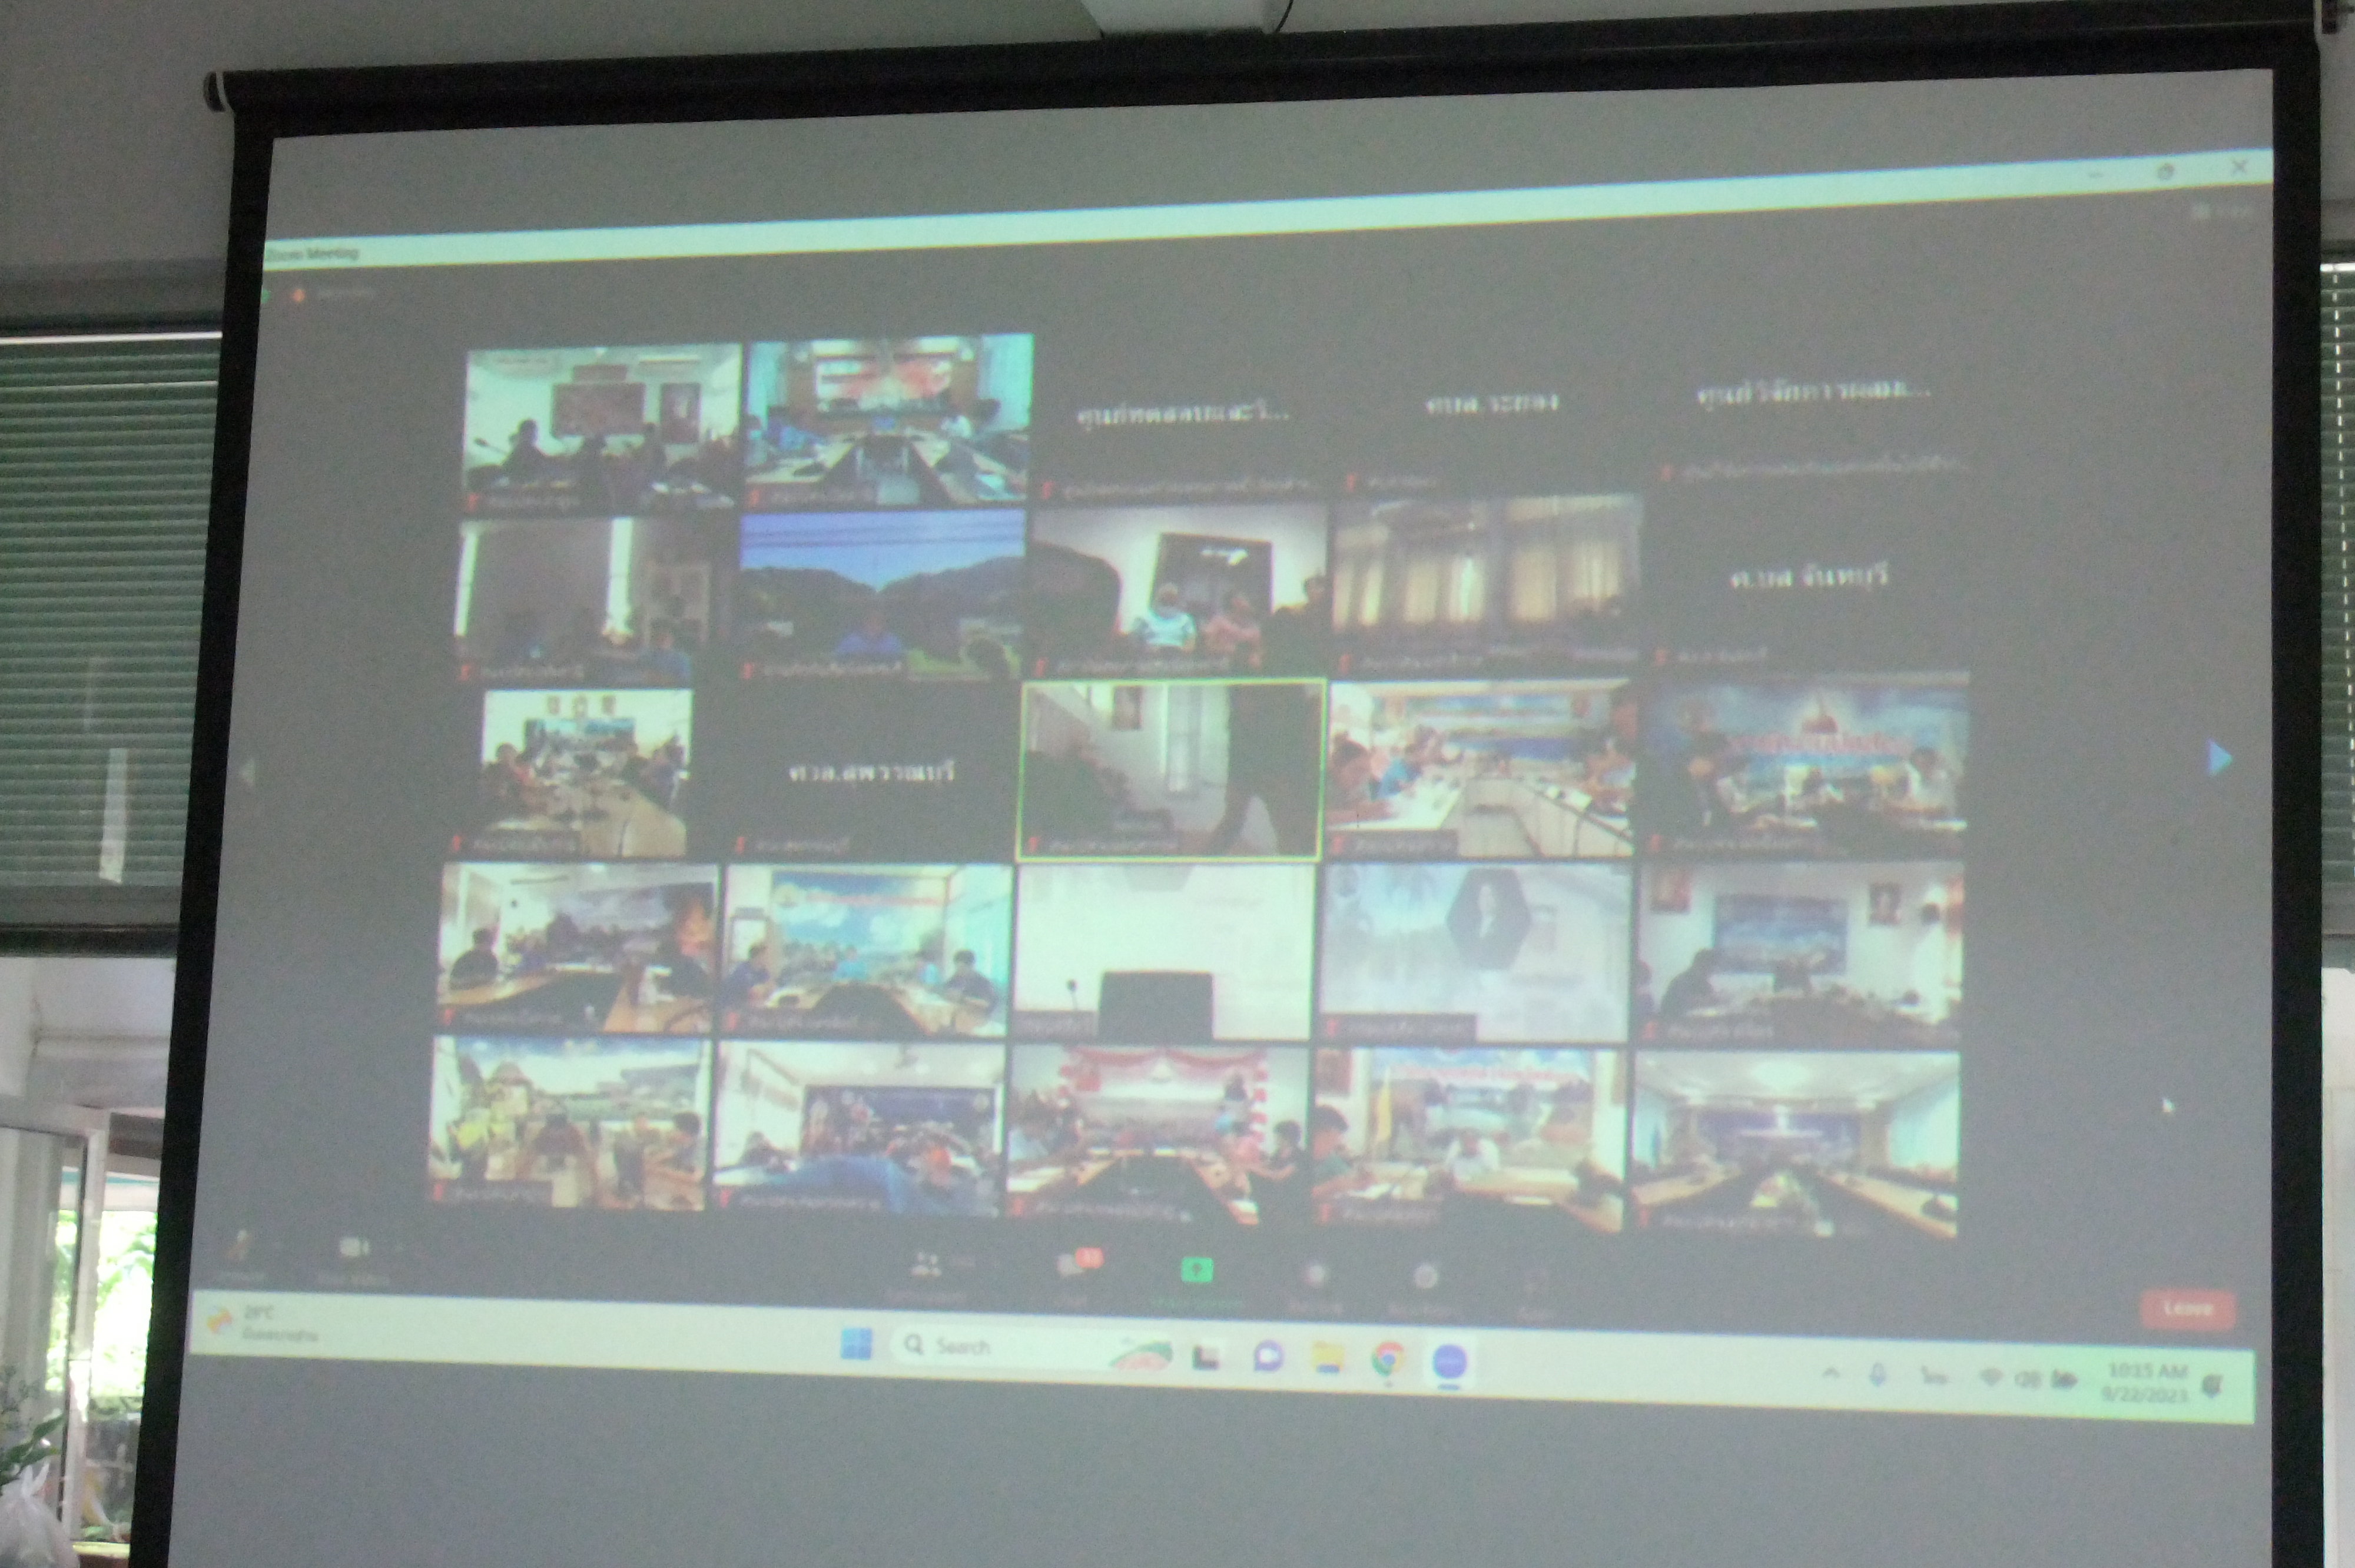Open the Apps icon in Zoom toolbar

coord(1535,1292)
